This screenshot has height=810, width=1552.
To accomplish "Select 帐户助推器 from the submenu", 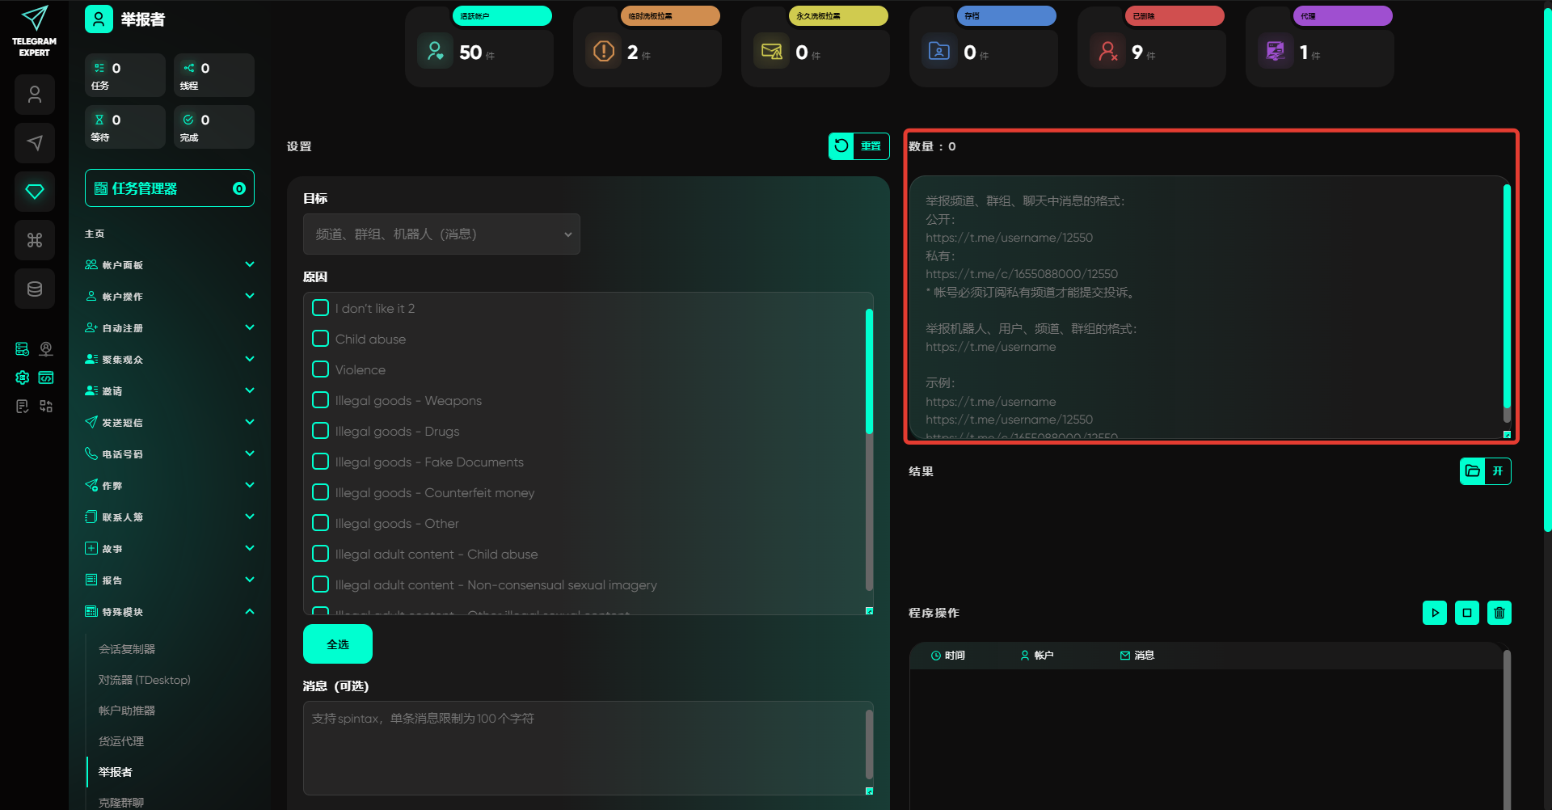I will (x=127, y=711).
